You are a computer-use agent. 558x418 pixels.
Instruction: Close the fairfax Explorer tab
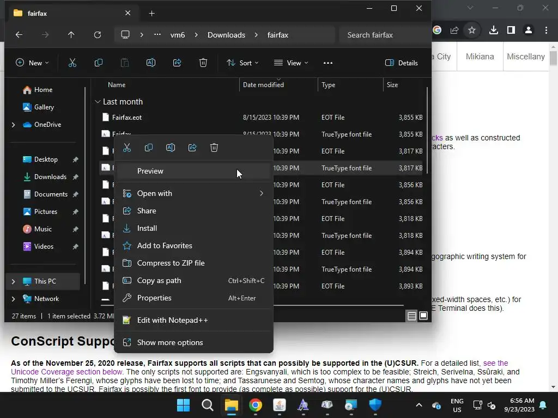[x=128, y=13]
